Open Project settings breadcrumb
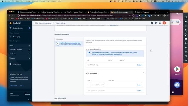This screenshot has width=188, height=106. (x=61, y=23)
